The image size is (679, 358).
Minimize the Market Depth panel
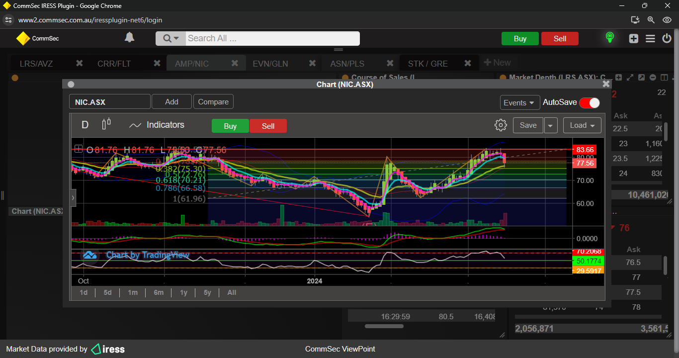point(652,78)
